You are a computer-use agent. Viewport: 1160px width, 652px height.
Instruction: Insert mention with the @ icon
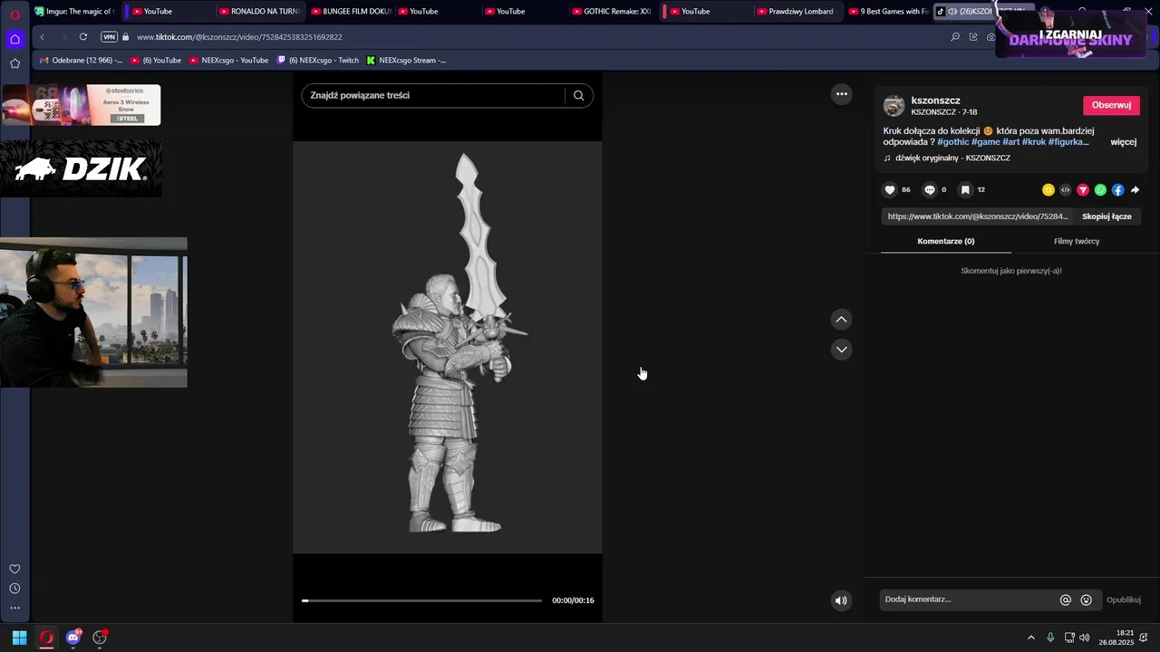coord(1066,599)
